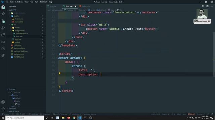
Task: Click the Spaces indentation status item
Action: click(x=165, y=114)
